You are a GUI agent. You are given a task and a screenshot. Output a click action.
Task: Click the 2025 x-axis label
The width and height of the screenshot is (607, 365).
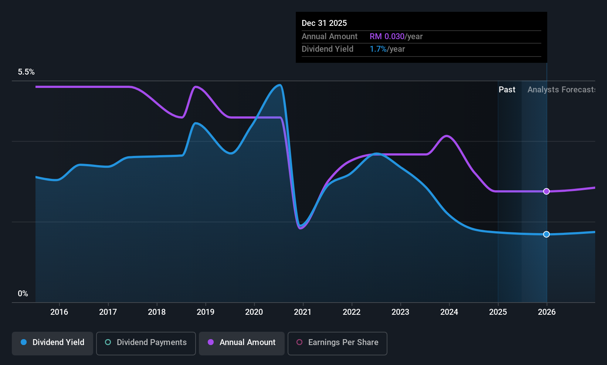pyautogui.click(x=498, y=312)
